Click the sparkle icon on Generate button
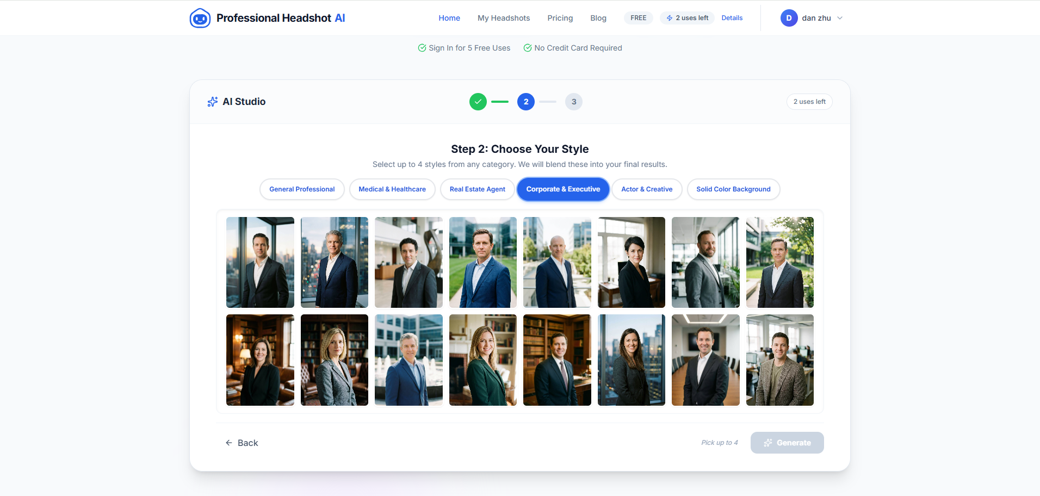Viewport: 1040px width, 496px height. pos(769,443)
